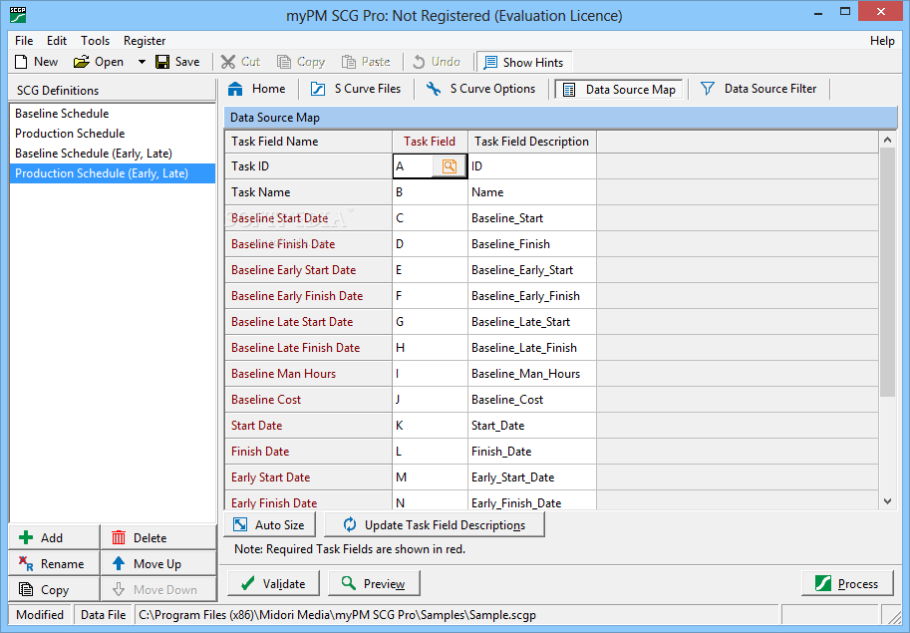This screenshot has width=910, height=633.
Task: Click the Baseline Late Finish Date field cell H
Action: pos(430,348)
